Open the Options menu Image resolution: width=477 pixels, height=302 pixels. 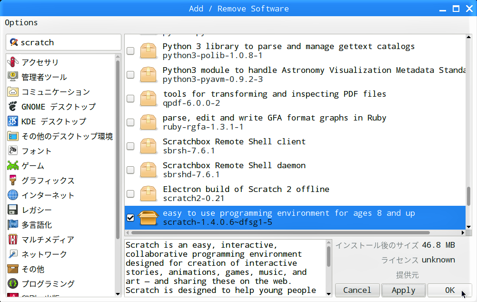click(x=21, y=22)
